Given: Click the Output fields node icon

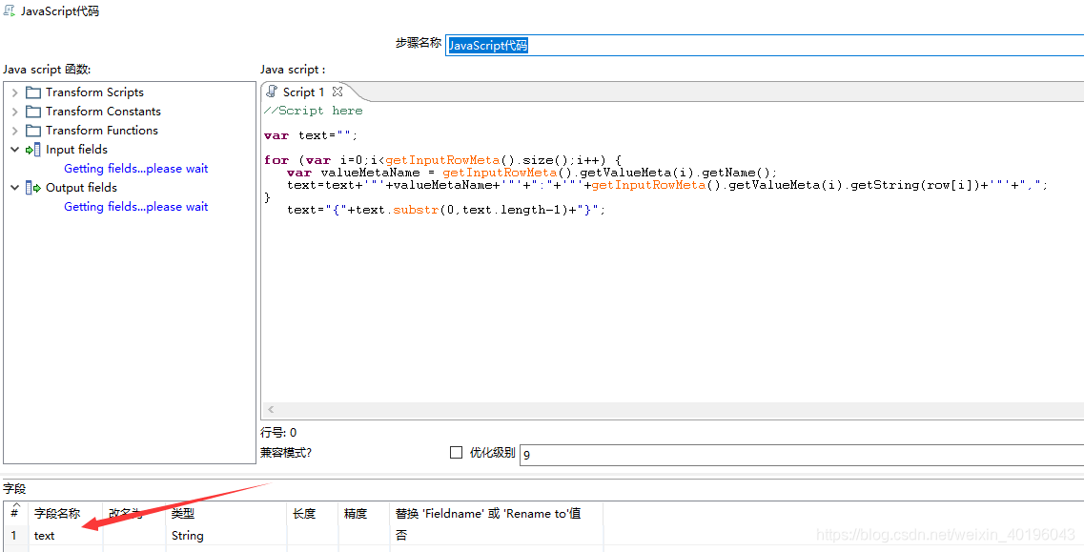Looking at the screenshot, I should [x=30, y=187].
